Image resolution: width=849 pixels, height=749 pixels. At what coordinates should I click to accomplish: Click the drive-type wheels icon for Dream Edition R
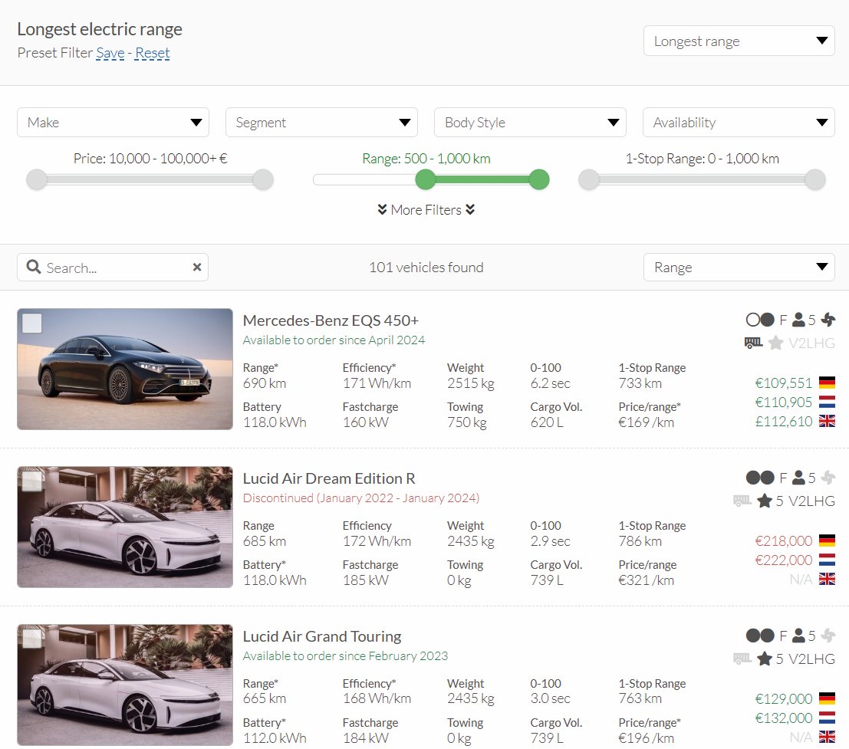coord(760,478)
